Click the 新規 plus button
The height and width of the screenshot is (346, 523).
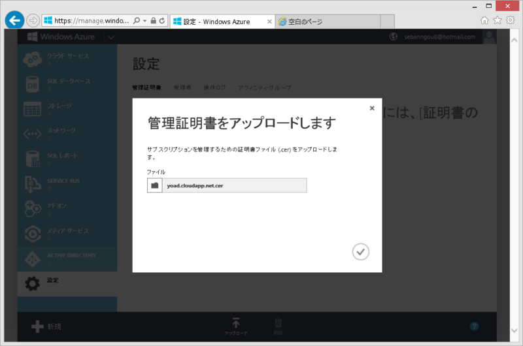click(46, 326)
